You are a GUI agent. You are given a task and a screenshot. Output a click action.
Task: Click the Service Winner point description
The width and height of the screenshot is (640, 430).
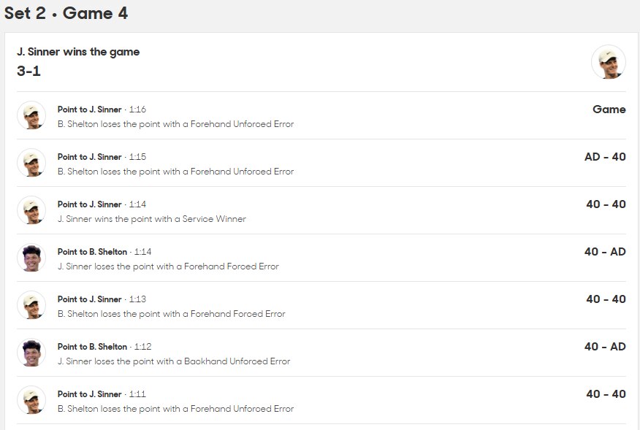[x=152, y=219]
